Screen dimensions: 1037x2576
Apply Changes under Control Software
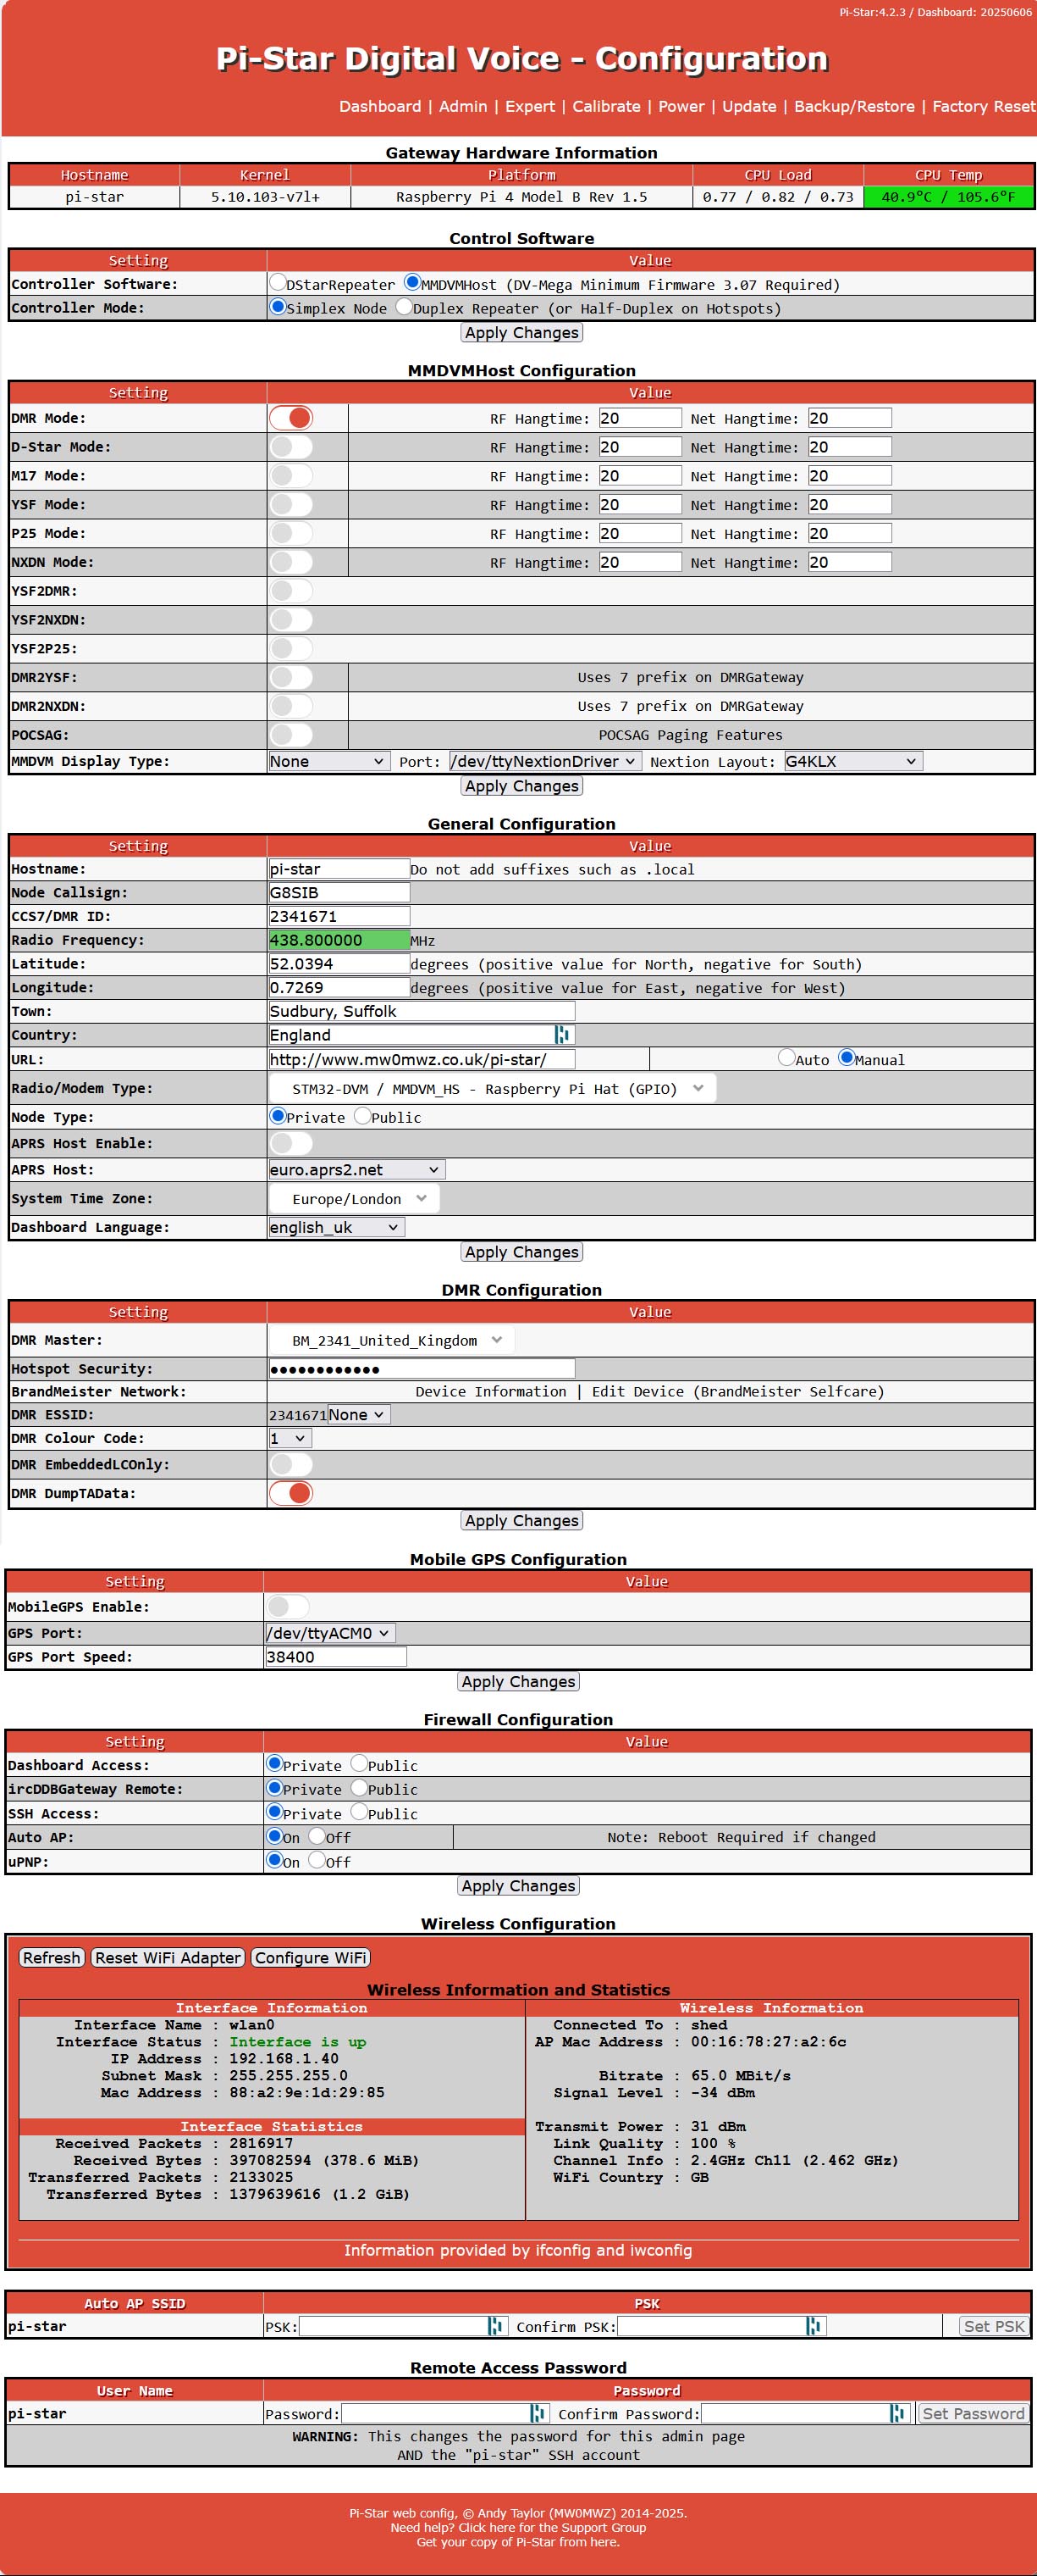point(521,333)
